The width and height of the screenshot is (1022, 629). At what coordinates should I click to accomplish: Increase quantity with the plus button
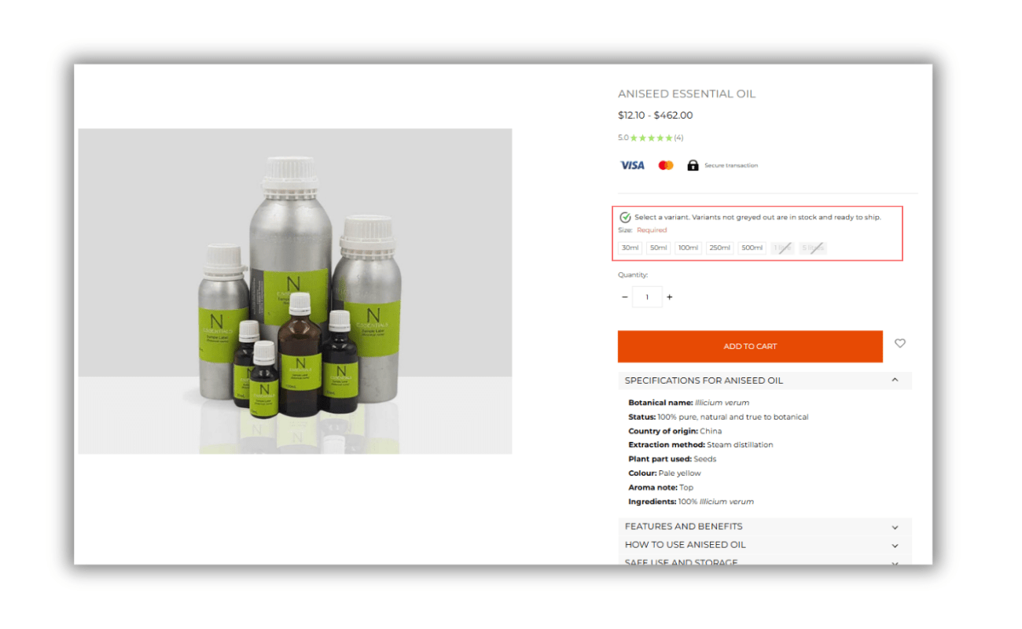click(x=670, y=297)
